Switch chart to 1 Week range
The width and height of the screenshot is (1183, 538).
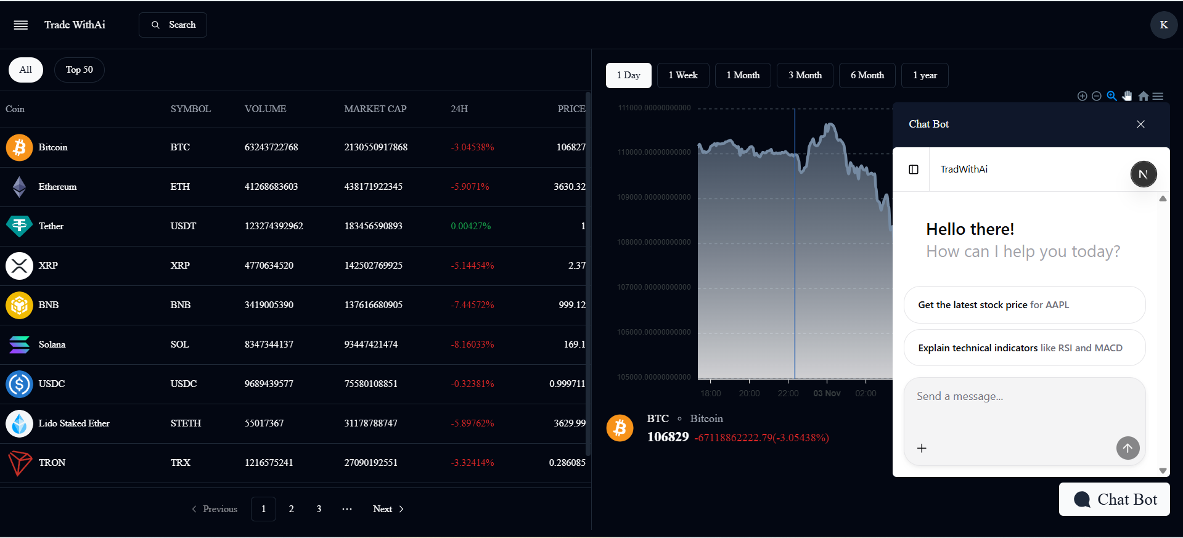click(683, 75)
